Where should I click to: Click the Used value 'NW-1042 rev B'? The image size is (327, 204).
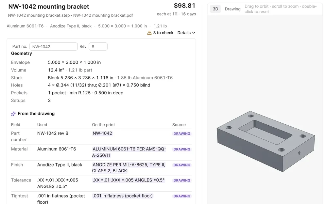click(x=53, y=133)
